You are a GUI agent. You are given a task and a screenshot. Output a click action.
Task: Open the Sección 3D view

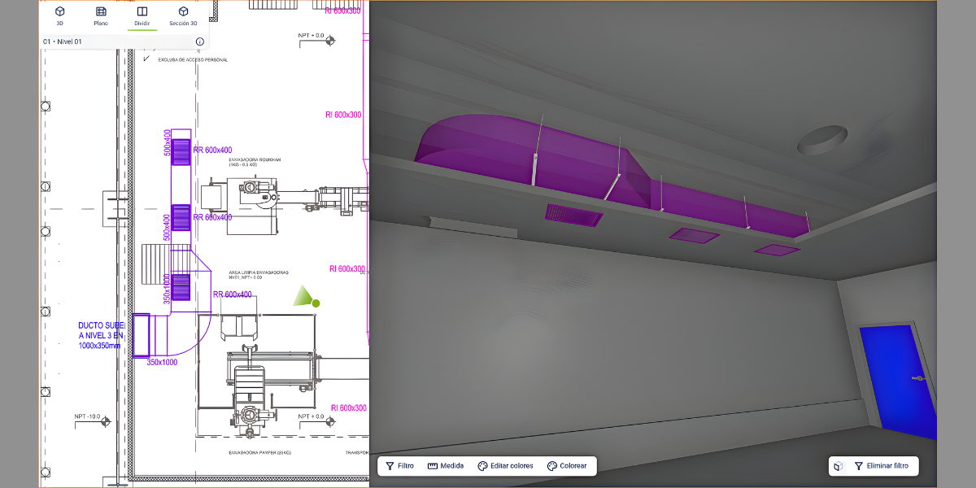pyautogui.click(x=183, y=15)
